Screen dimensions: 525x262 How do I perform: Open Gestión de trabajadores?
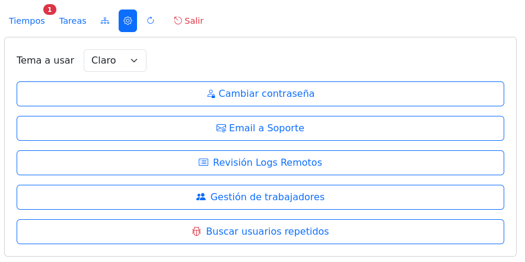tap(260, 197)
